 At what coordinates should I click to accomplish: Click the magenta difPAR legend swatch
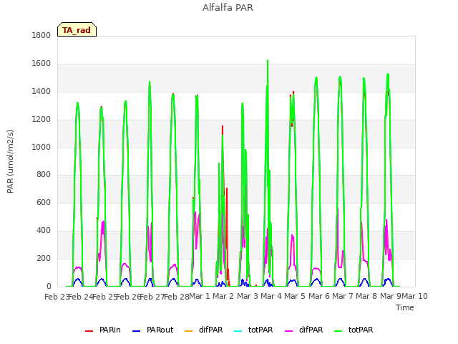[289, 331]
